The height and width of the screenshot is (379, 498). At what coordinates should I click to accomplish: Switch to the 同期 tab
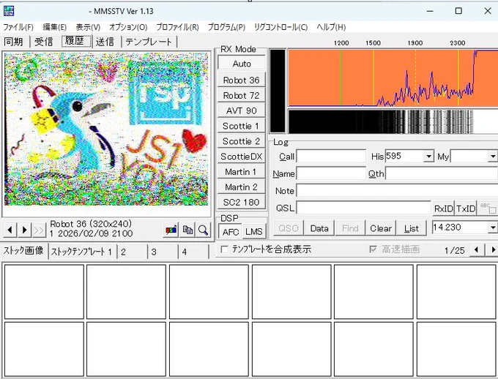pos(14,42)
